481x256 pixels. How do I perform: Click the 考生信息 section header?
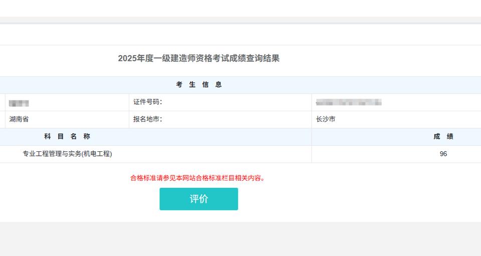pos(199,85)
